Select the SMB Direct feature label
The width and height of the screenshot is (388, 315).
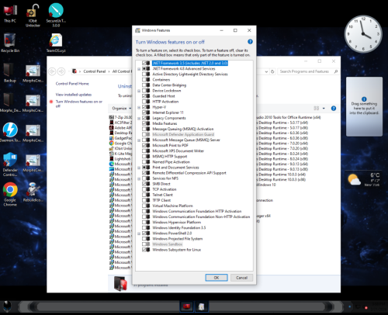point(161,184)
